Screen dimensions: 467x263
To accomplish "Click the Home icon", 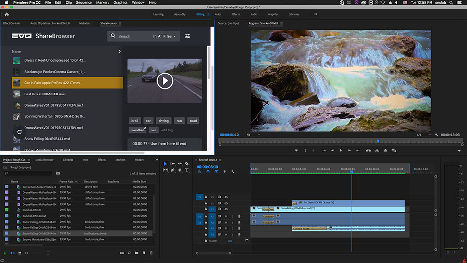I will click(x=7, y=14).
